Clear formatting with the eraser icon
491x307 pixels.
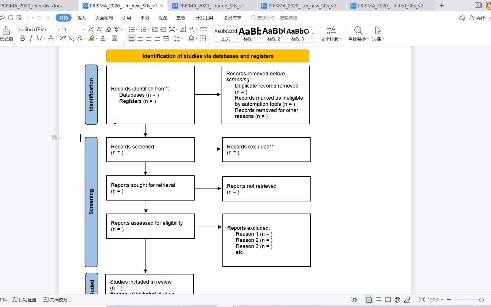coord(108,29)
